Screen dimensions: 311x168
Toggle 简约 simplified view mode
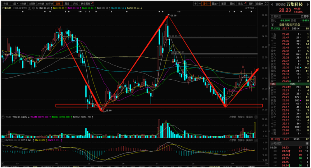click(251, 4)
